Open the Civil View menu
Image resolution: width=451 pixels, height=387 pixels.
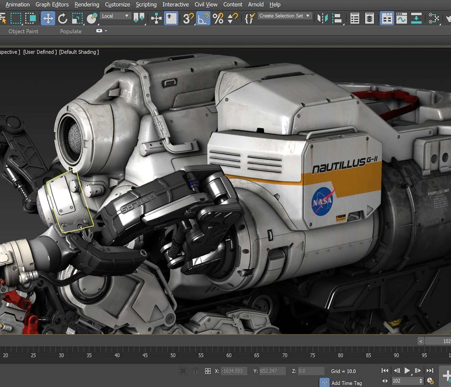pyautogui.click(x=206, y=5)
